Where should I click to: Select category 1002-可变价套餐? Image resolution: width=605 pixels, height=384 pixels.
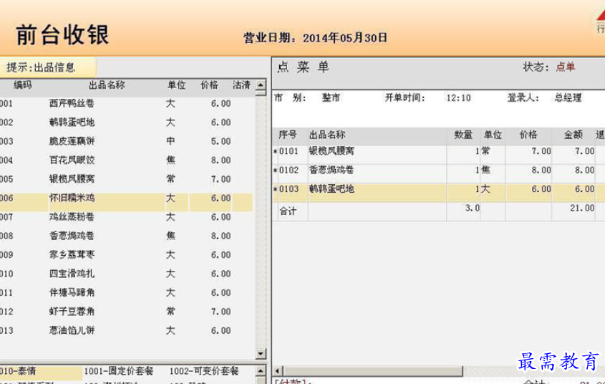pos(204,371)
